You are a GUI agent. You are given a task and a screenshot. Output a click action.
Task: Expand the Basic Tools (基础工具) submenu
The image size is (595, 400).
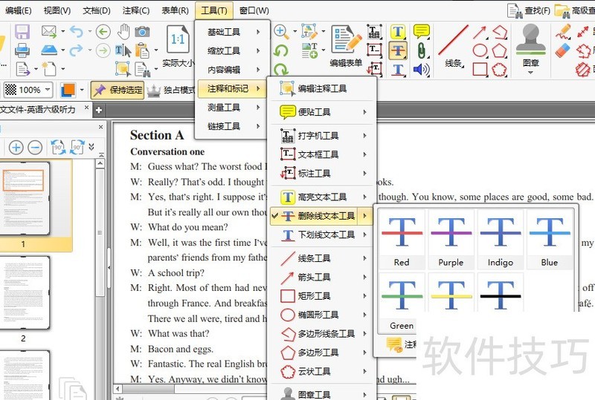tap(232, 32)
